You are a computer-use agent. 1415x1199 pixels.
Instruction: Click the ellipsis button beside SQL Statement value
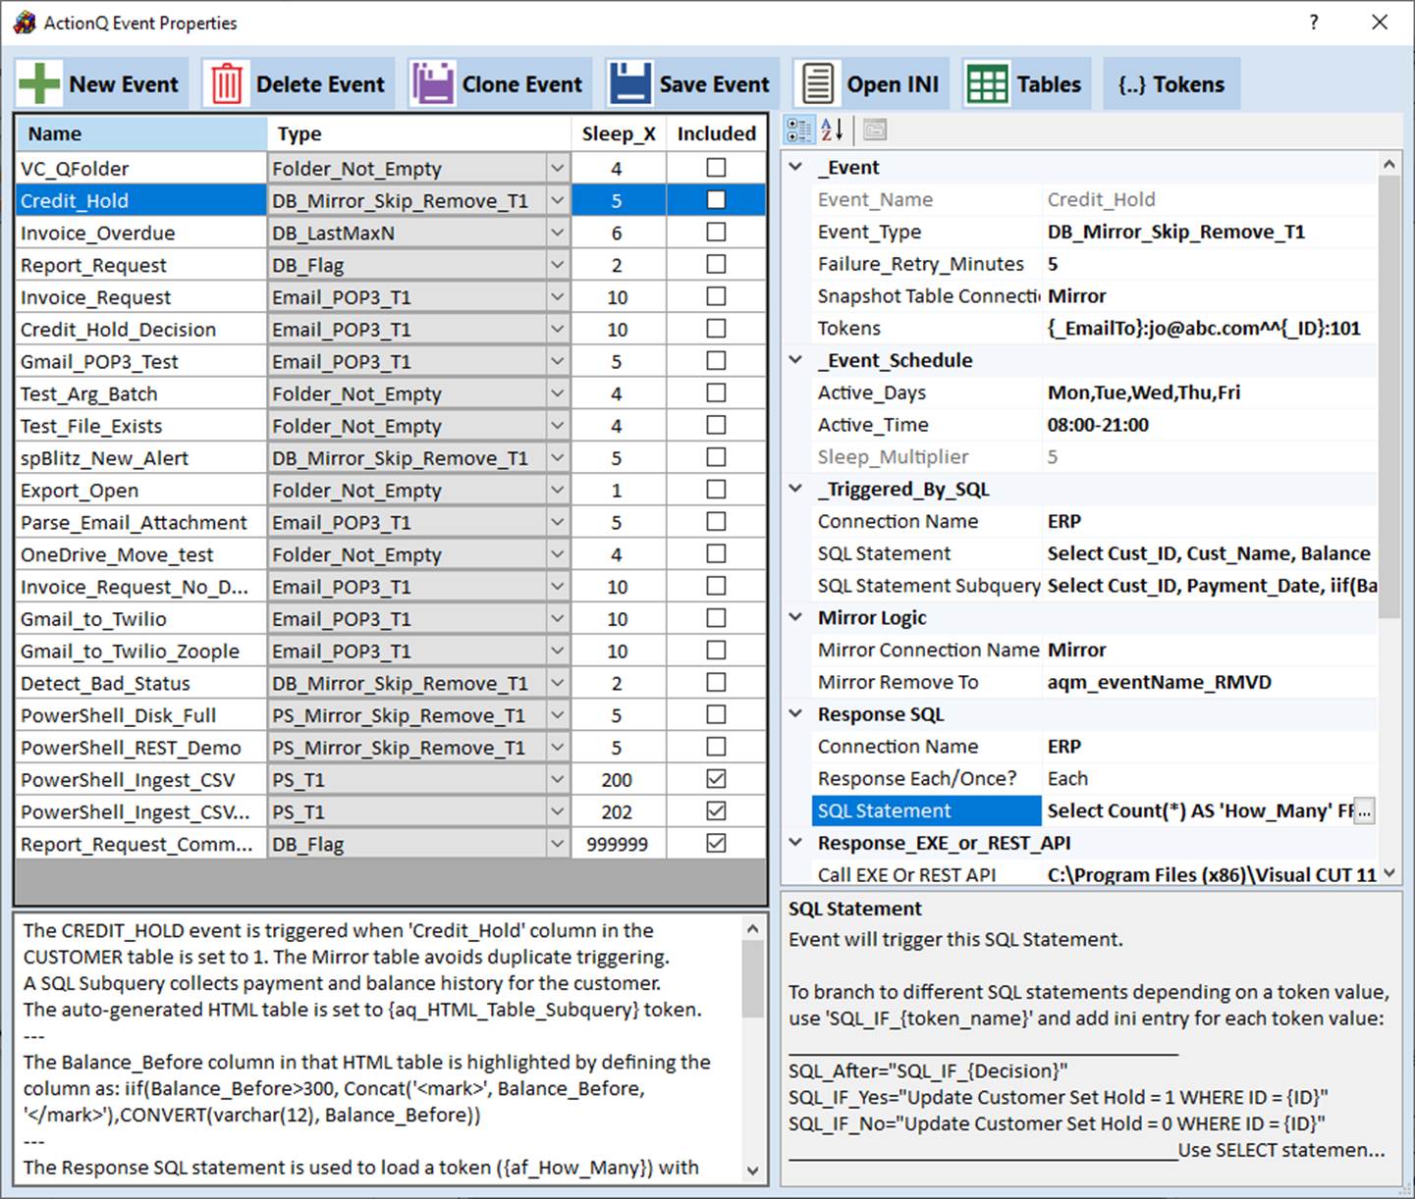coord(1364,811)
